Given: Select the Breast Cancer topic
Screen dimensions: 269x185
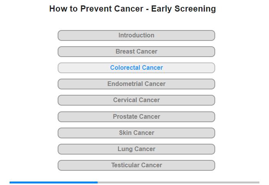Looking at the screenshot, I should tap(136, 52).
